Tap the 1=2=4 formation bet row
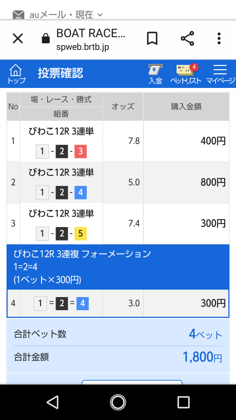The image size is (236, 420). [118, 303]
